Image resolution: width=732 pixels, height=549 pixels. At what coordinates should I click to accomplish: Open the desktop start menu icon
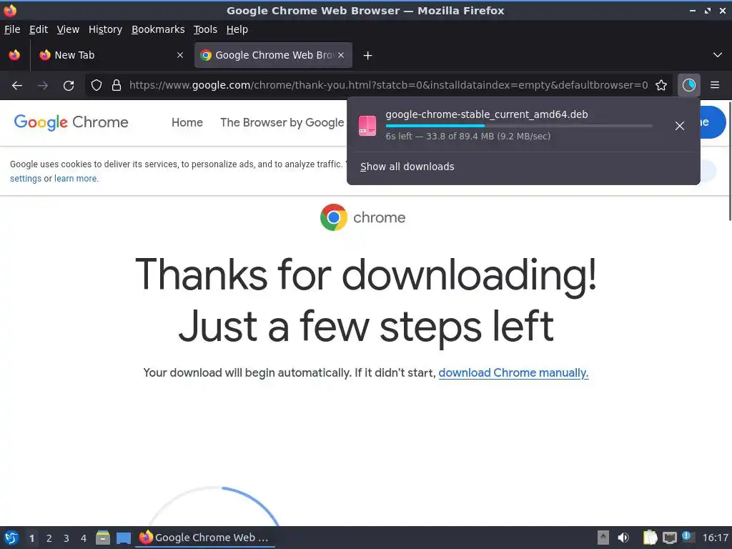(x=11, y=538)
